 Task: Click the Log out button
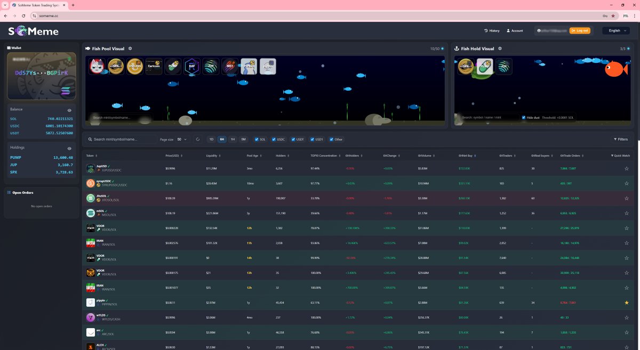click(x=580, y=30)
